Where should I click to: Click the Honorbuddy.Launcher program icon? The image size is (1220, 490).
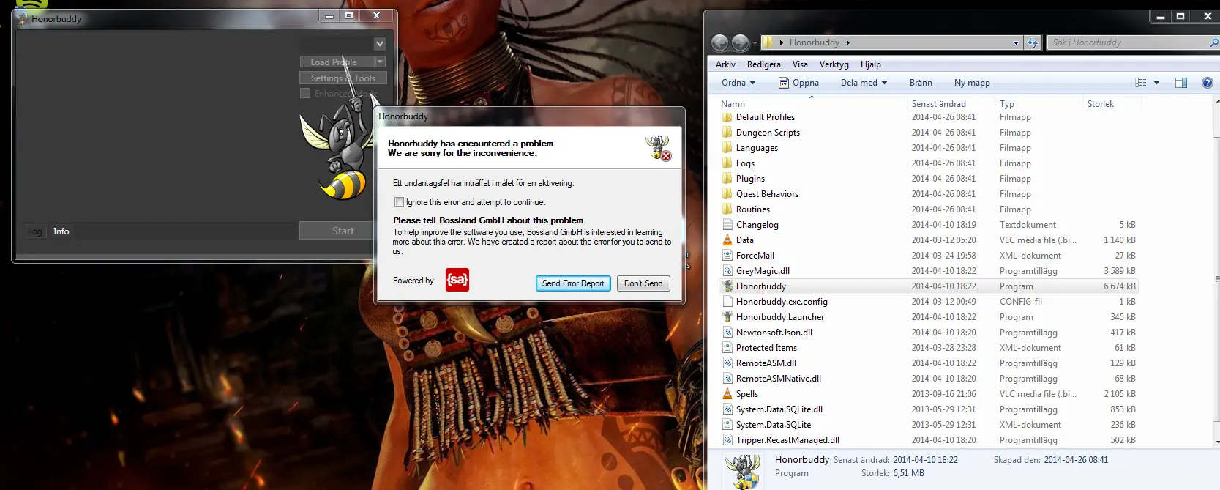[x=727, y=317]
